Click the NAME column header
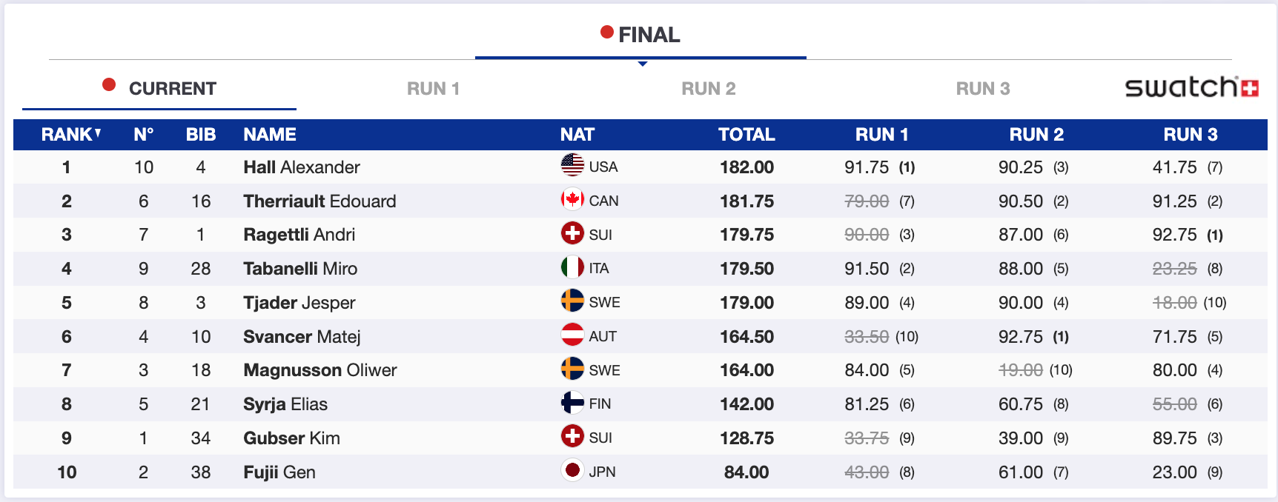This screenshot has width=1278, height=502. 269,135
